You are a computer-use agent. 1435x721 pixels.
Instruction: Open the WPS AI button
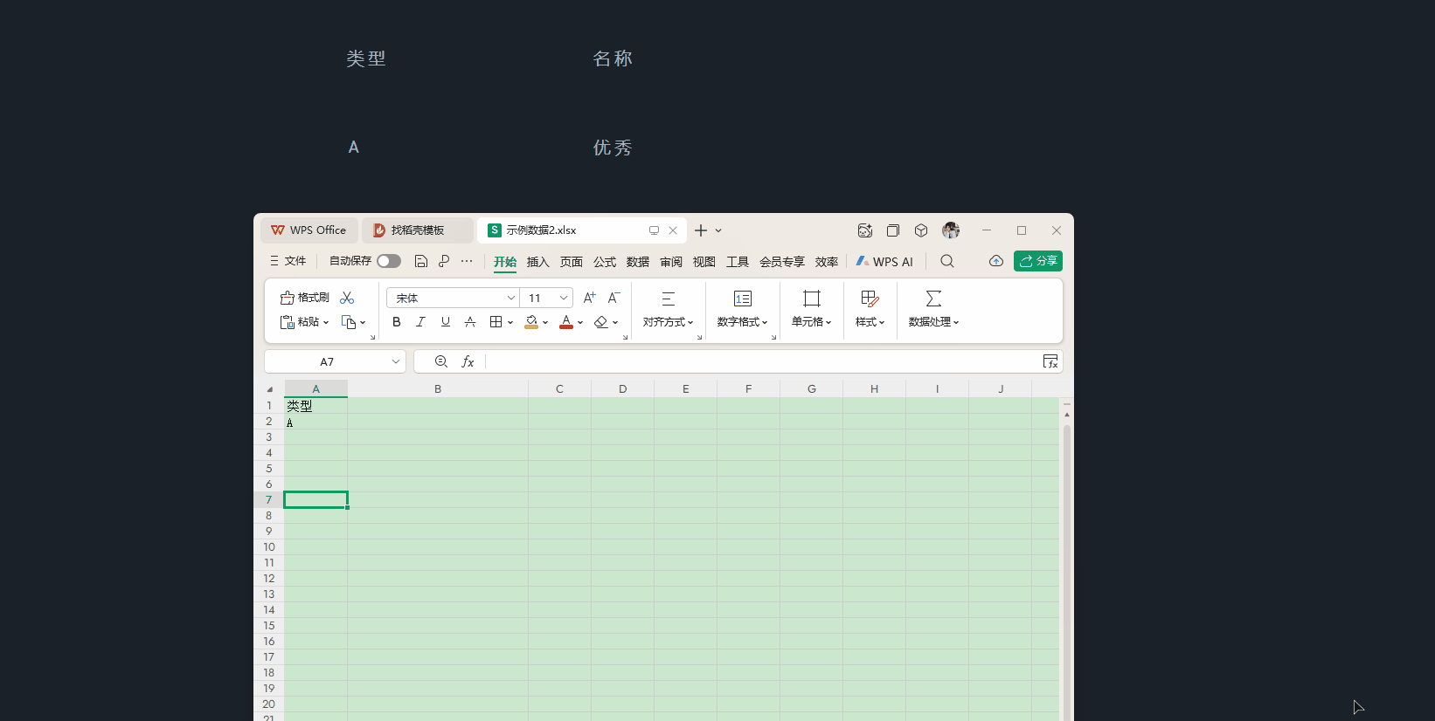(884, 262)
